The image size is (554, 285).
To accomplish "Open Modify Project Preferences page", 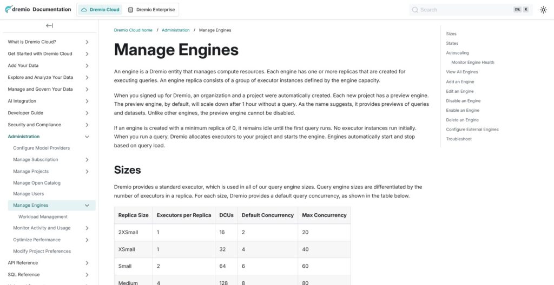I will click(x=42, y=252).
